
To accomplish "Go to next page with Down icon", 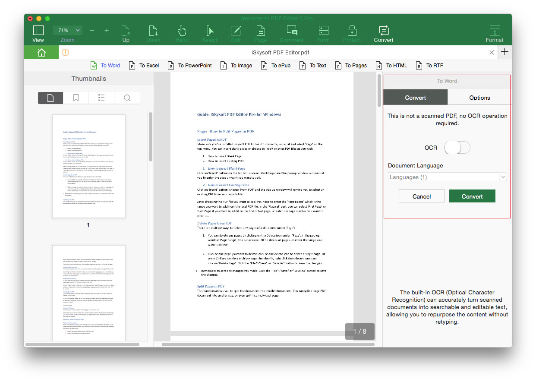I will (x=153, y=31).
